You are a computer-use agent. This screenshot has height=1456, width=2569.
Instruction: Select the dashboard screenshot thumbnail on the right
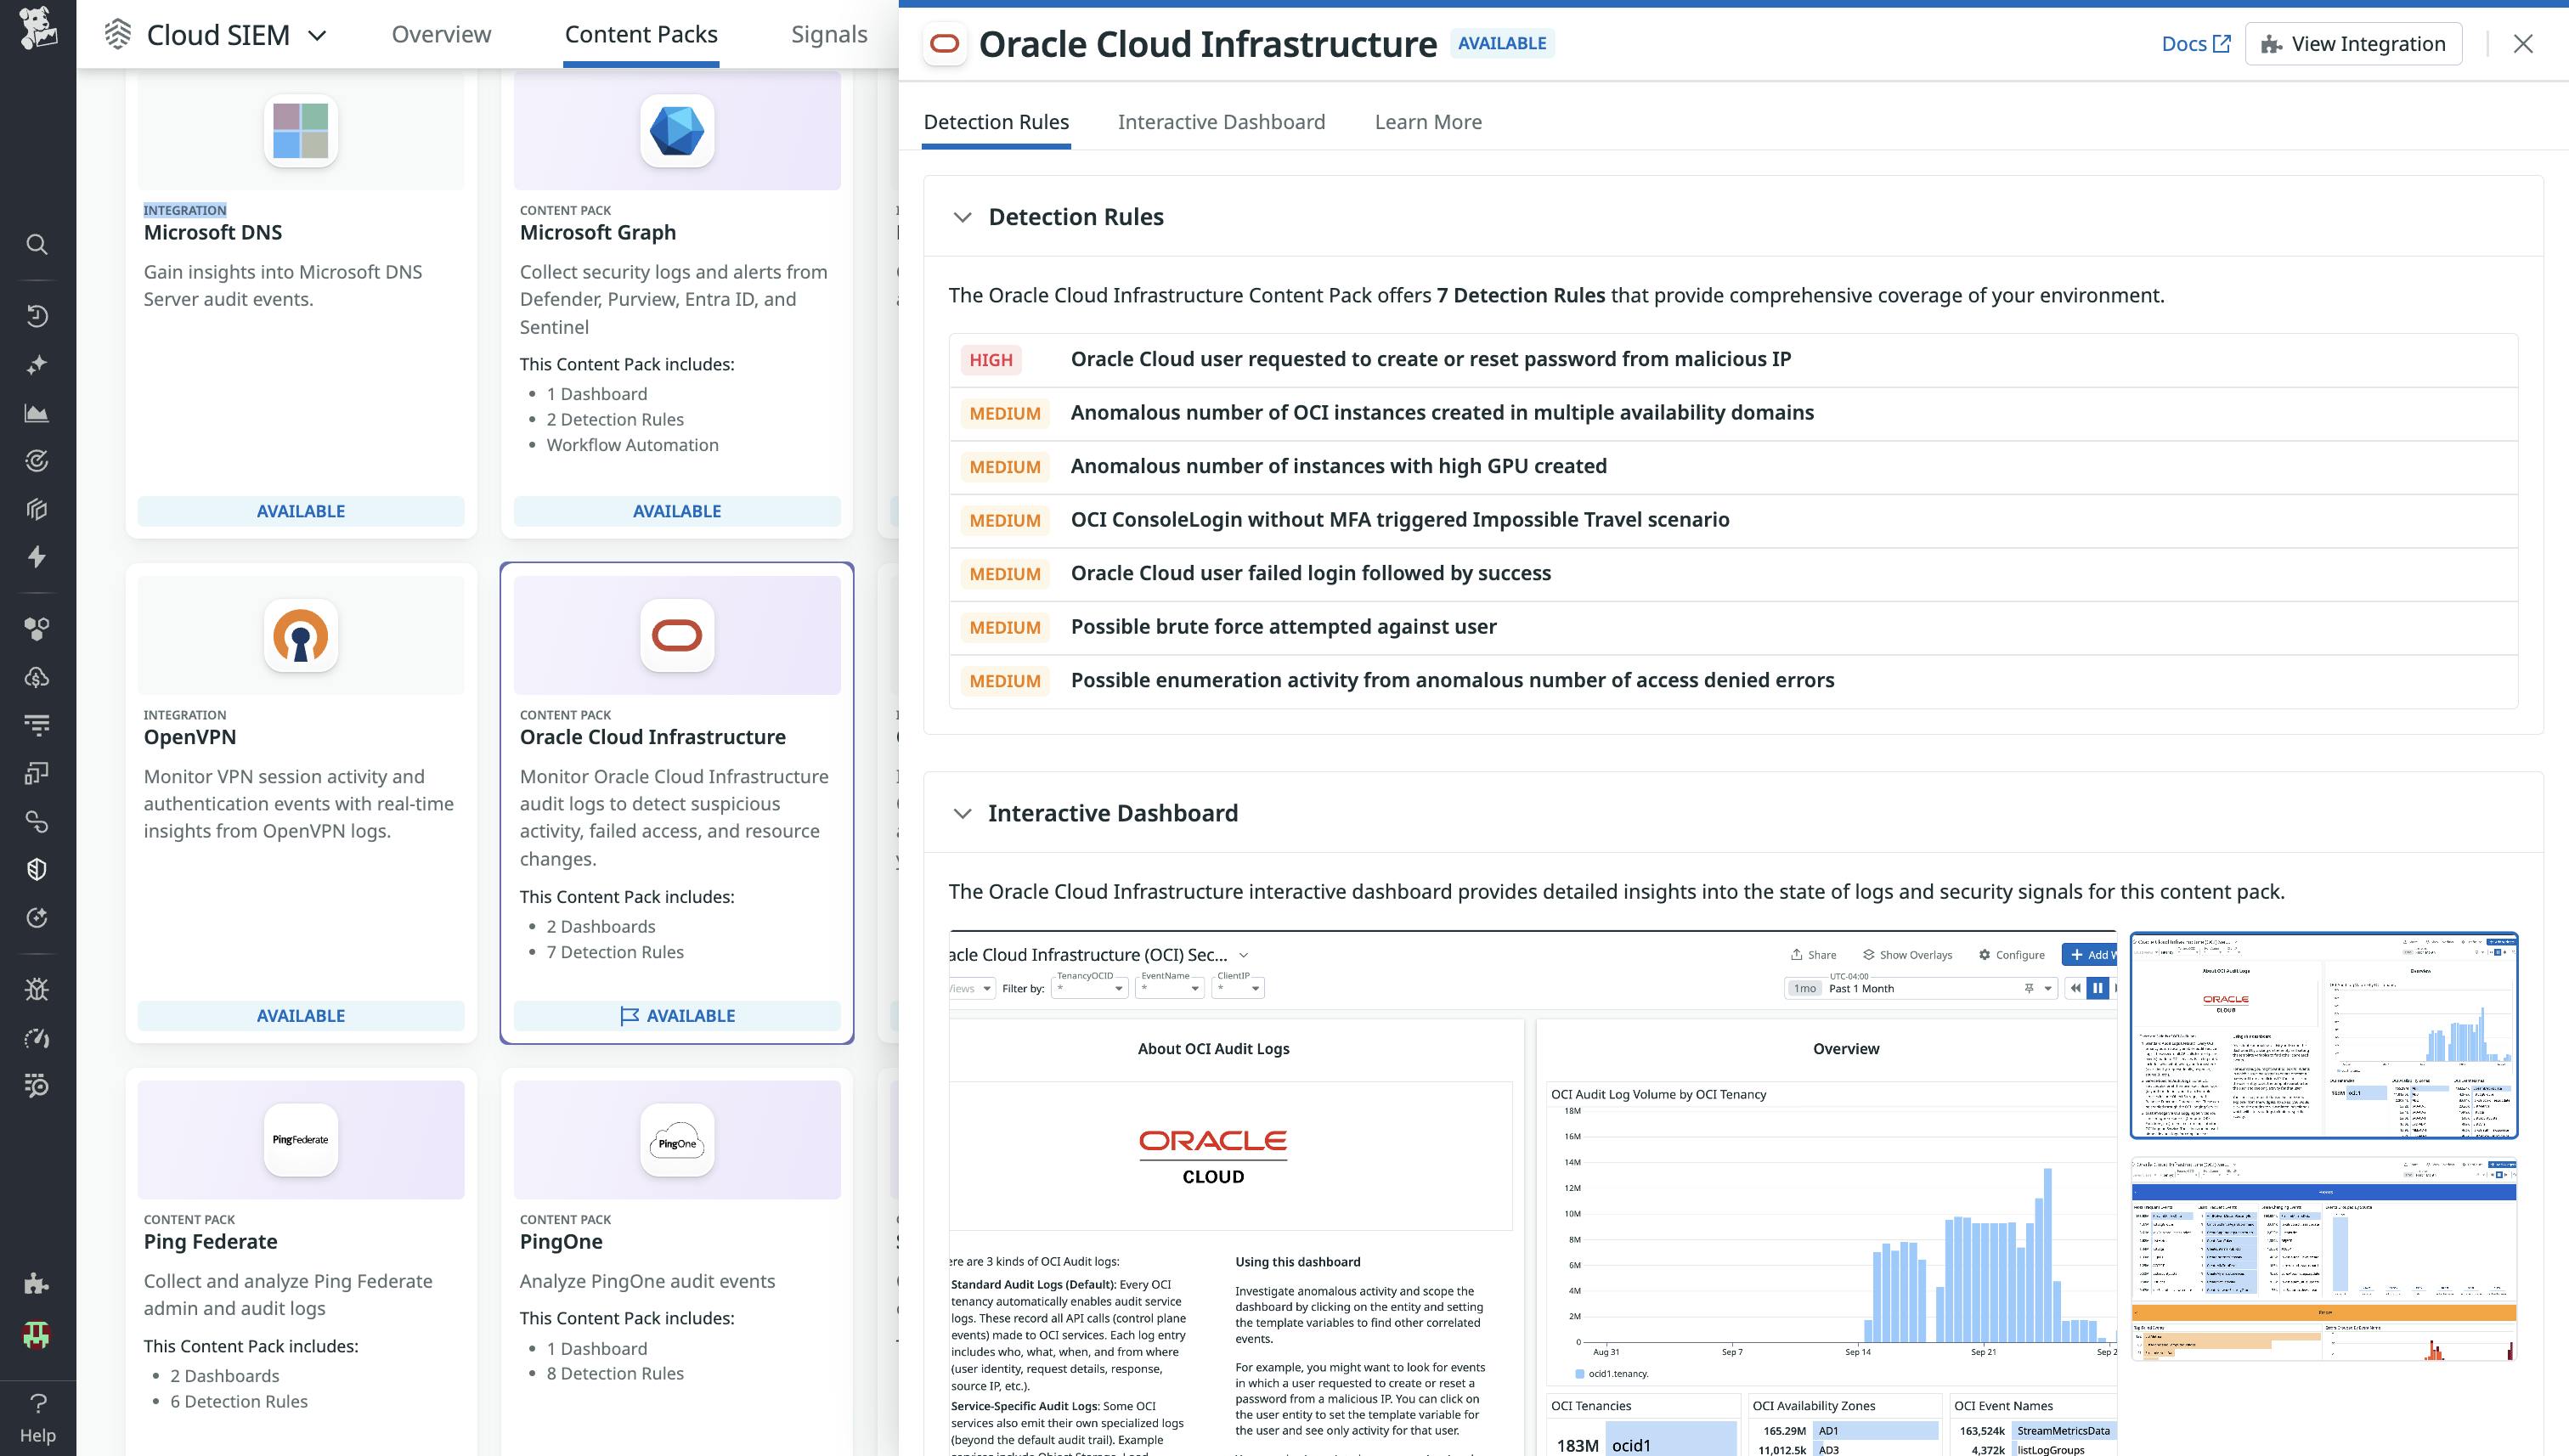[2322, 1036]
